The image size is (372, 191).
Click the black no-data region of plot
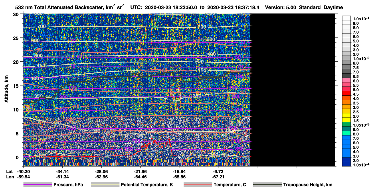coord(293,90)
